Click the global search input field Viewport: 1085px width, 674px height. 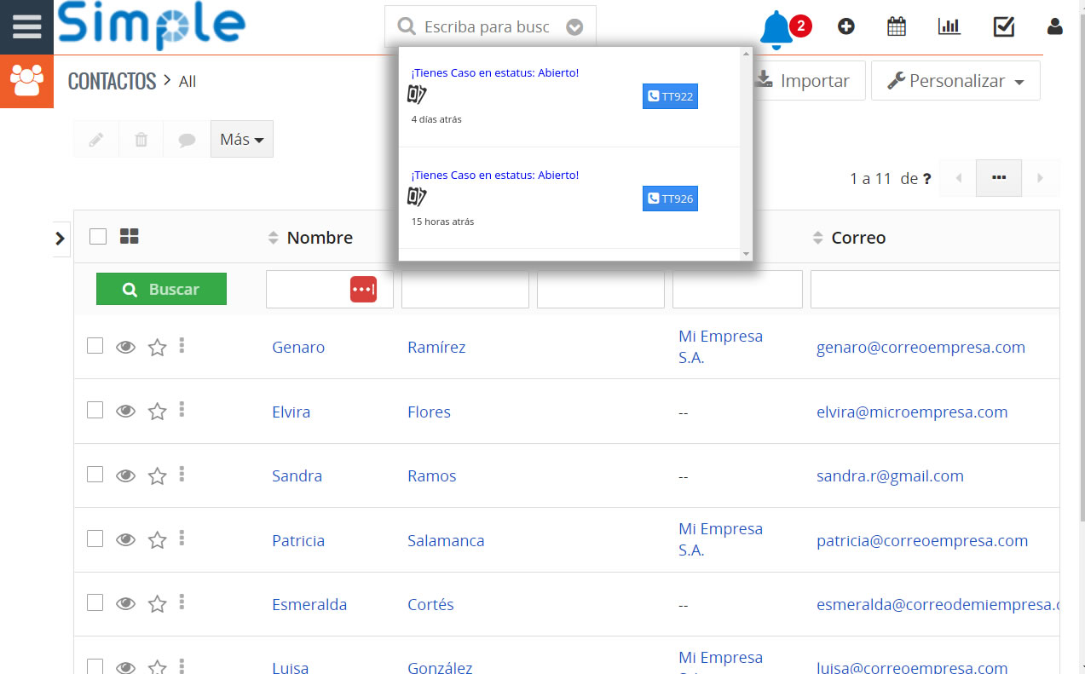(487, 27)
